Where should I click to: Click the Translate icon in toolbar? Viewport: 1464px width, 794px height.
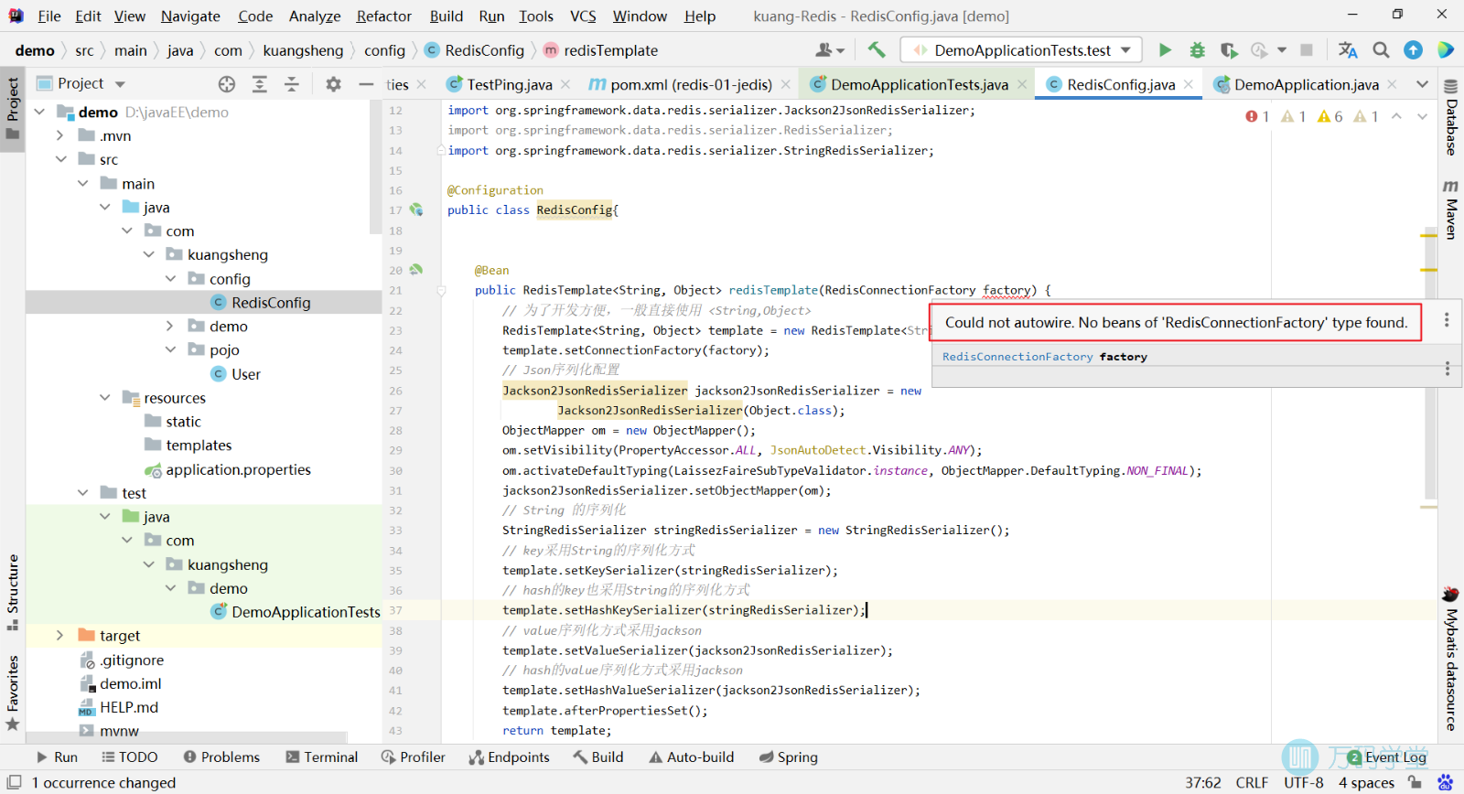coord(1348,50)
